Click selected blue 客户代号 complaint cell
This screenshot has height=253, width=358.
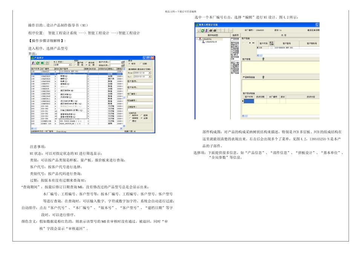(249, 101)
